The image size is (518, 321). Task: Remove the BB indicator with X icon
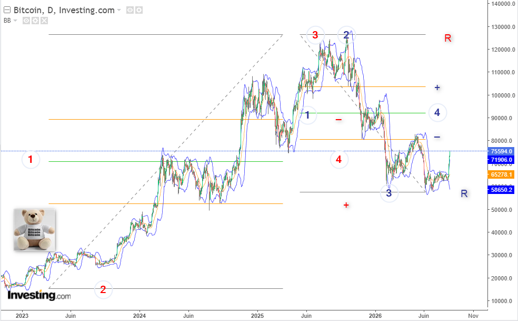(44, 21)
